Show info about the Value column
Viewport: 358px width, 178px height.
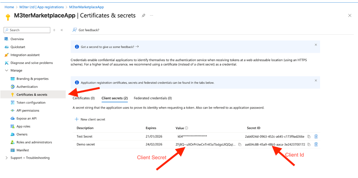coord(186,128)
